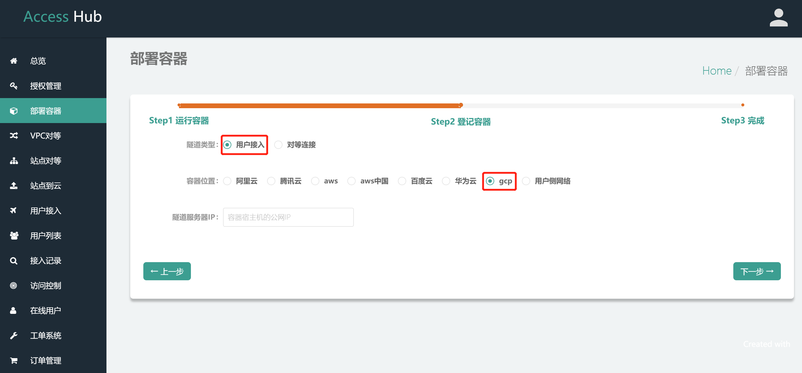The height and width of the screenshot is (373, 802).
Task: Click the Step3 完成 step label
Action: [743, 120]
